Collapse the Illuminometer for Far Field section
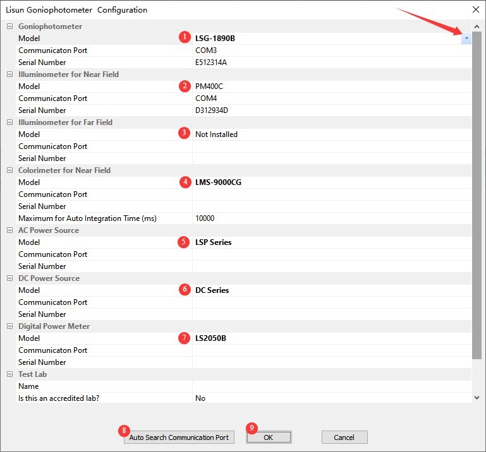Image resolution: width=486 pixels, height=452 pixels. (10, 122)
